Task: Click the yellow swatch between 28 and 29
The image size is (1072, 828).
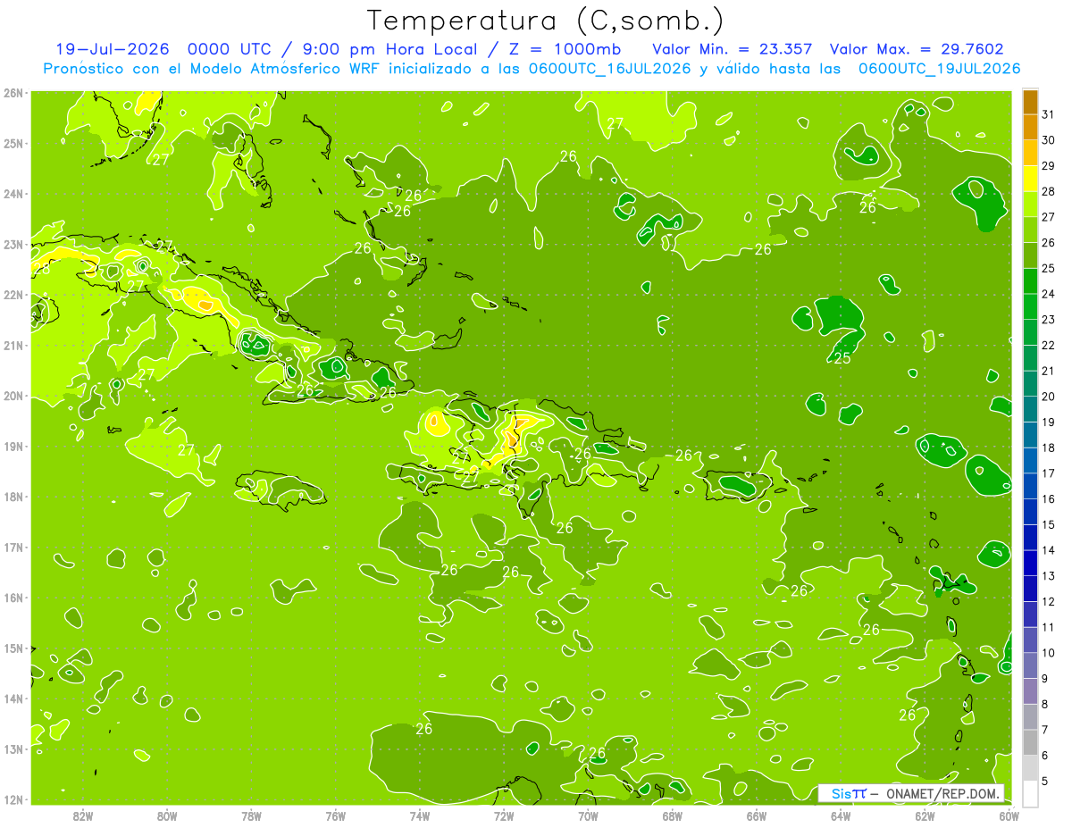Action: (1030, 178)
